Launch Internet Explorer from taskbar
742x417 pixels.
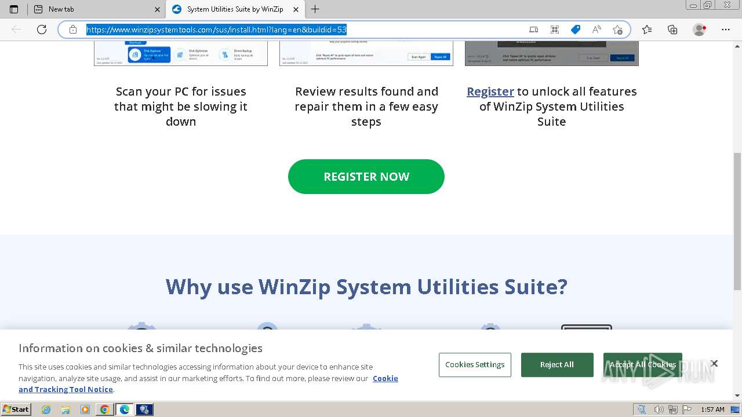pos(46,409)
